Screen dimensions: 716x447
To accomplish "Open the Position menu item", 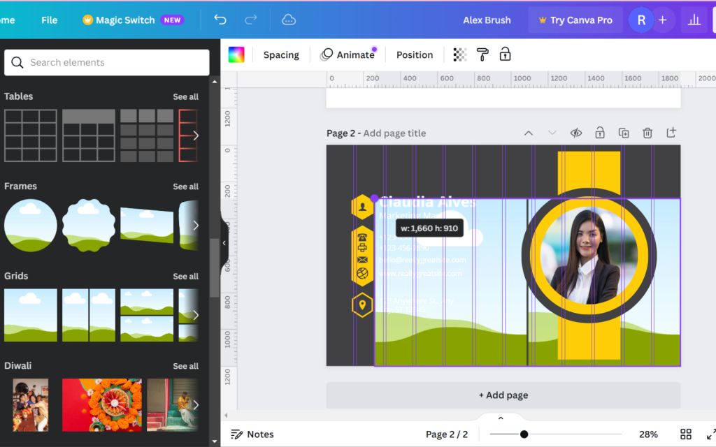I will tap(414, 54).
